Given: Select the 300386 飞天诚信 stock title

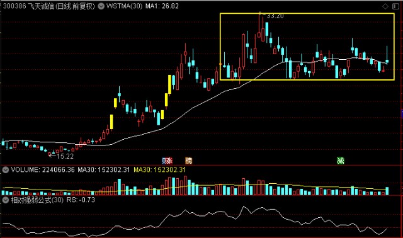Looking at the screenshot, I should 49,6.
